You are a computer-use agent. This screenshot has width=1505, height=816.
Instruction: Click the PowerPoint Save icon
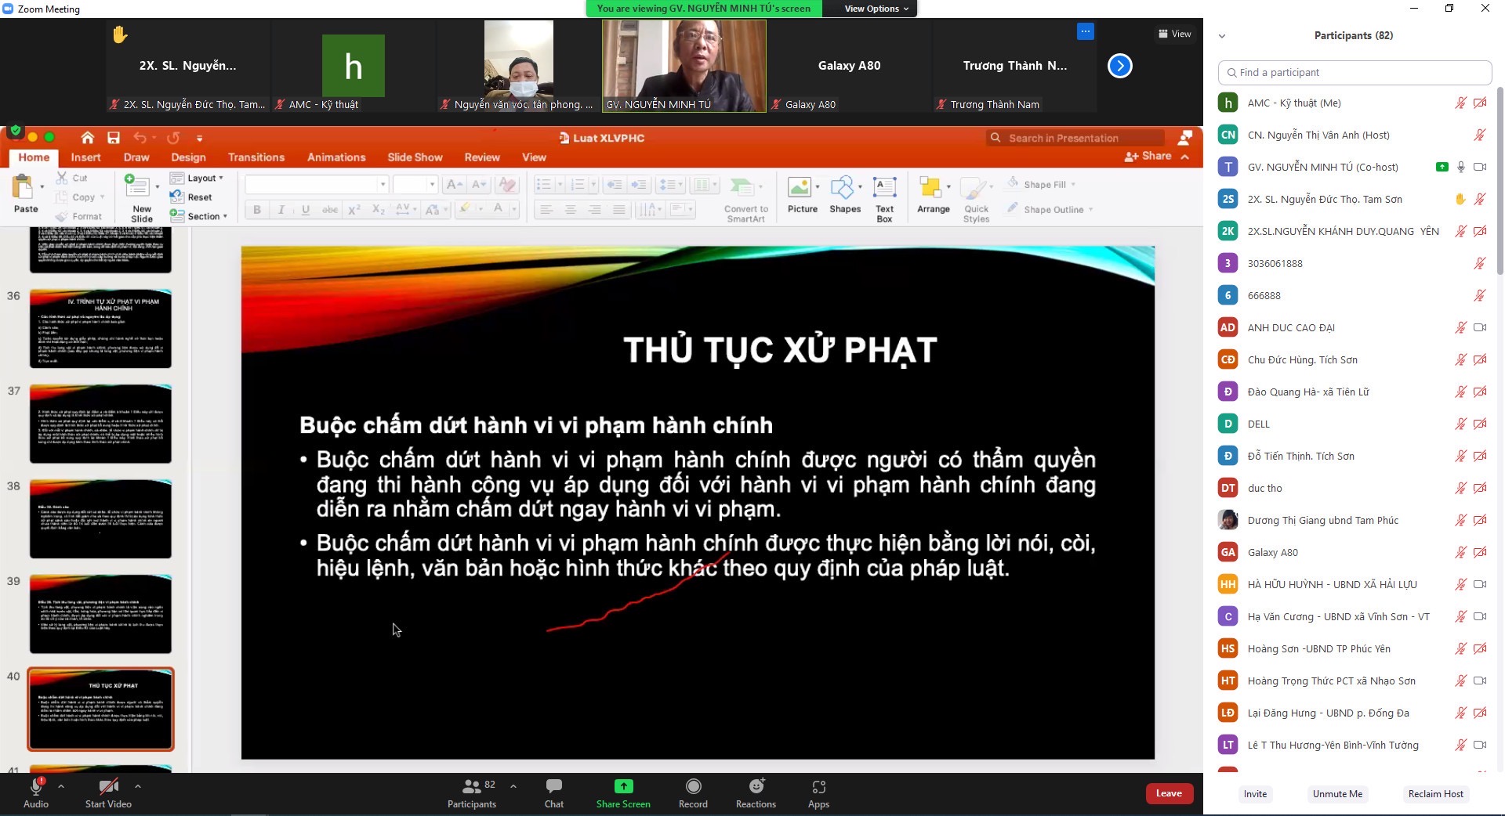[114, 138]
